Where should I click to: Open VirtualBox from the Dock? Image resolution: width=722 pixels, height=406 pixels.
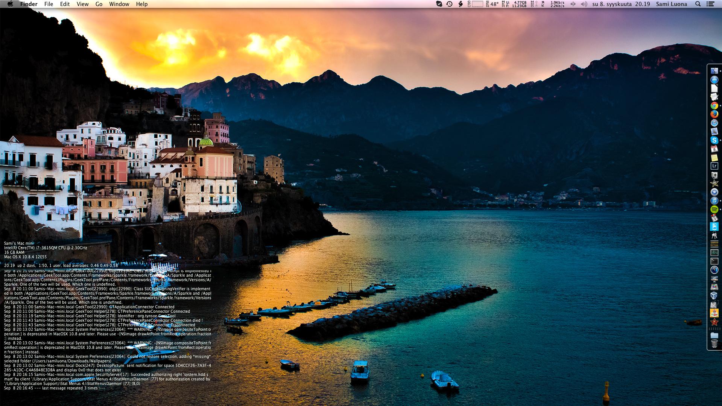(x=714, y=296)
